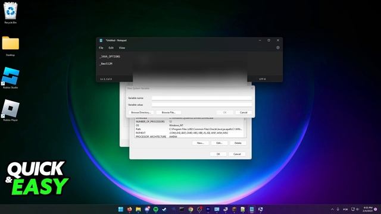The width and height of the screenshot is (381, 214).
Task: Open network and volume quick settings
Action: [x=355, y=209]
